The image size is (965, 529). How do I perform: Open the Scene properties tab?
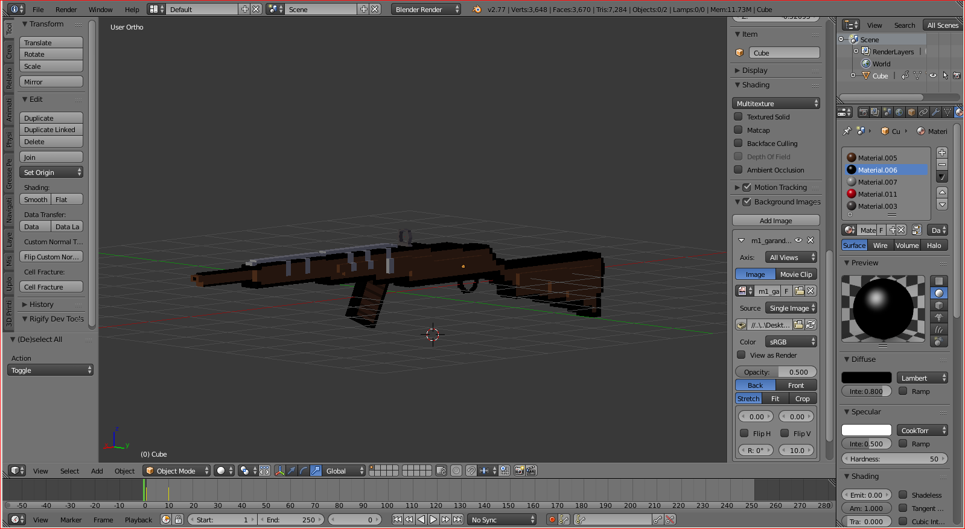point(887,112)
